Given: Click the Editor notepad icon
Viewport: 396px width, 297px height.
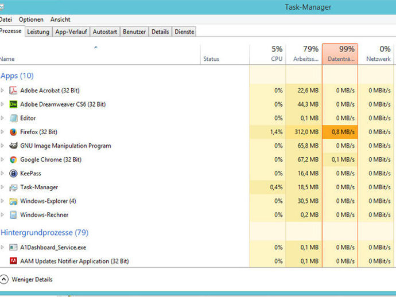Looking at the screenshot, I should (x=13, y=118).
